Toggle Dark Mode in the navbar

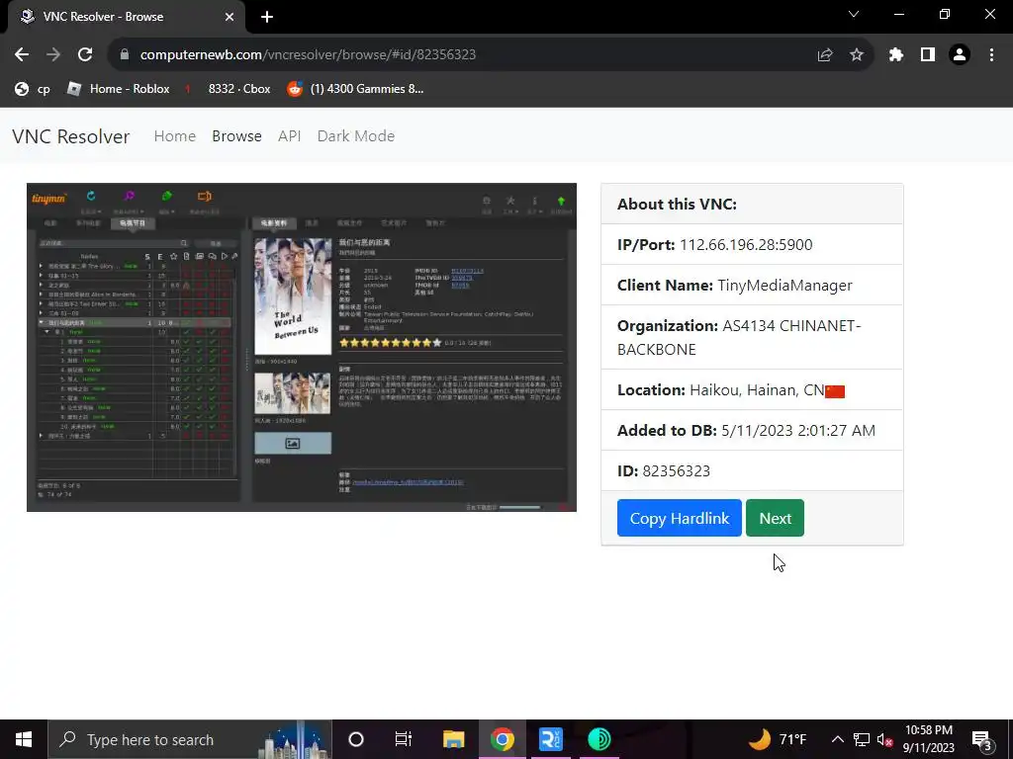[x=356, y=136]
